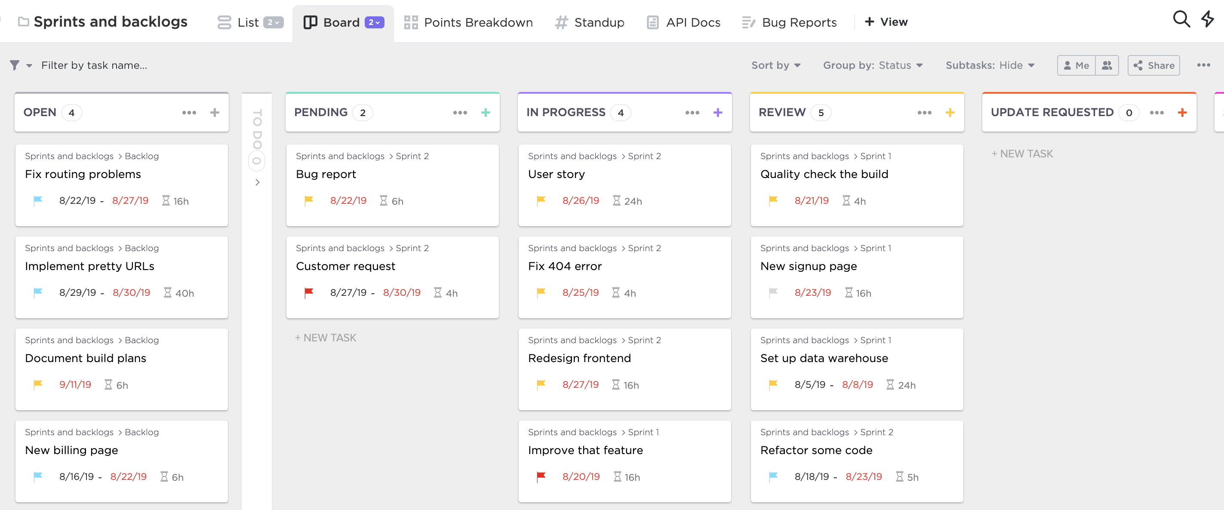
Task: Toggle the Me filter button
Action: tap(1076, 66)
